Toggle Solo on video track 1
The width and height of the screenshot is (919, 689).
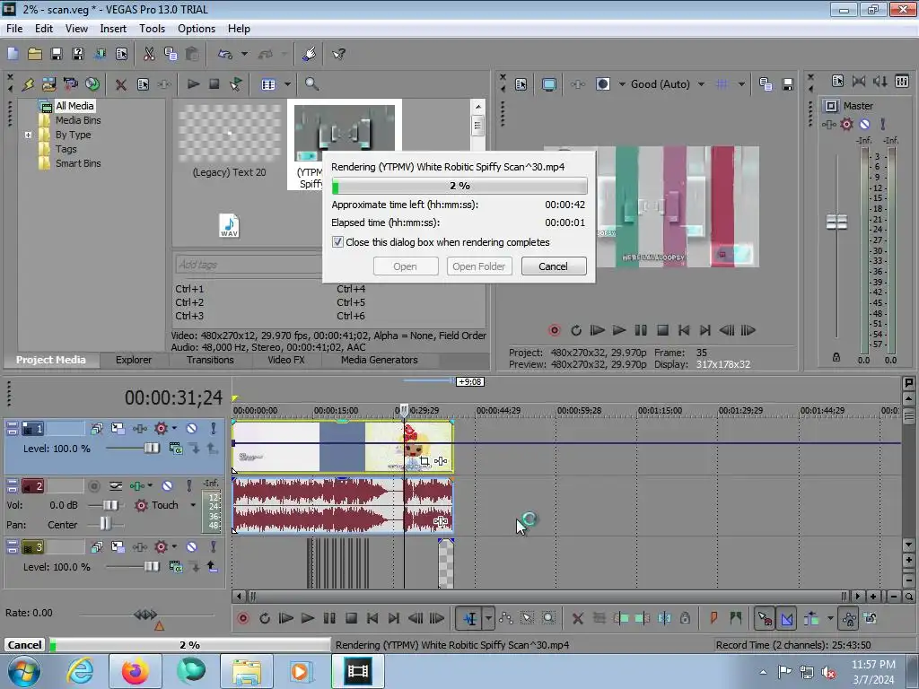click(213, 429)
